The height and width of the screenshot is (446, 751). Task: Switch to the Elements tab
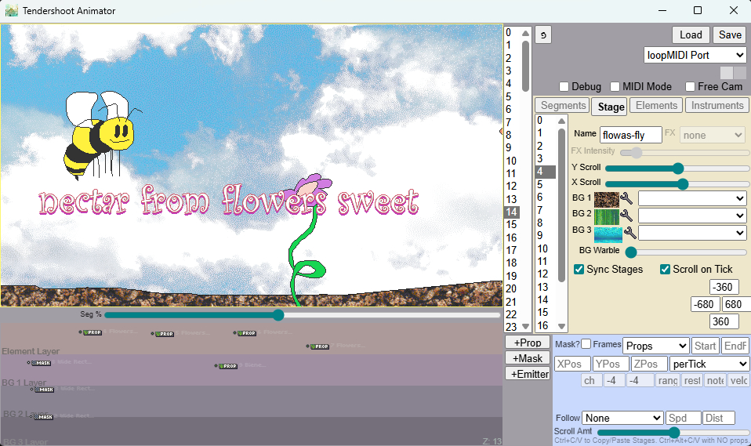click(657, 106)
